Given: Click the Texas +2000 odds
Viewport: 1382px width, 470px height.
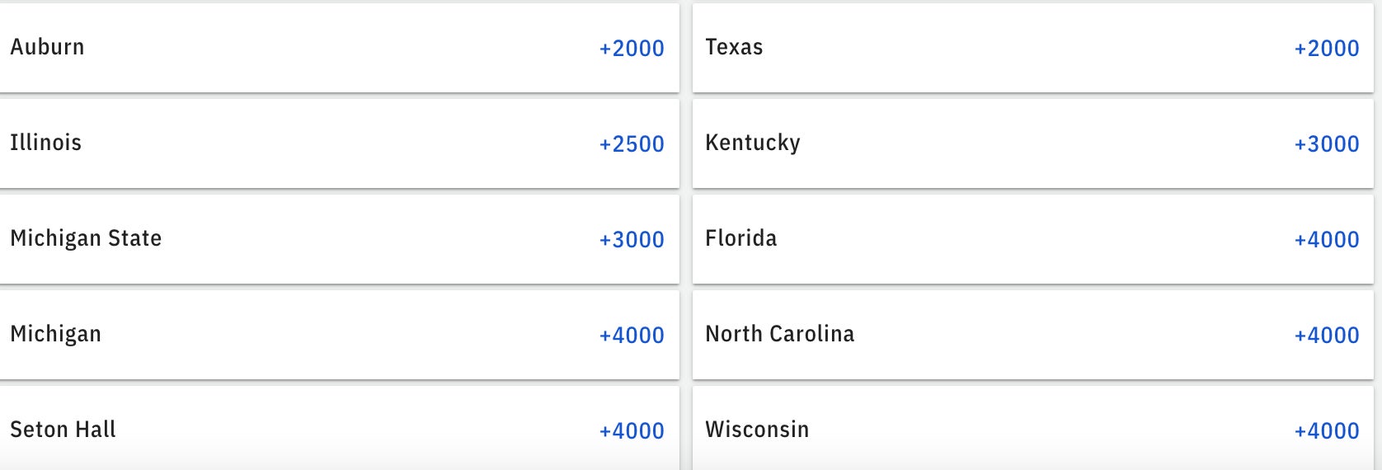Looking at the screenshot, I should tap(1327, 49).
